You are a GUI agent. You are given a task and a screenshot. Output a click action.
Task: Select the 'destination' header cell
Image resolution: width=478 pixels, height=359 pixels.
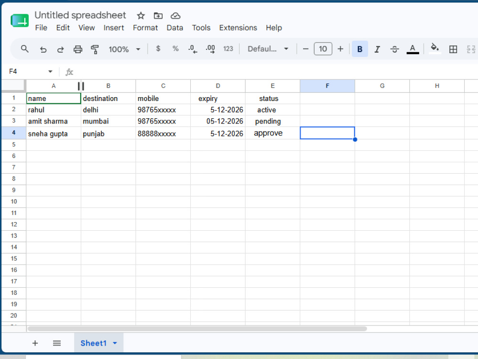(x=108, y=98)
